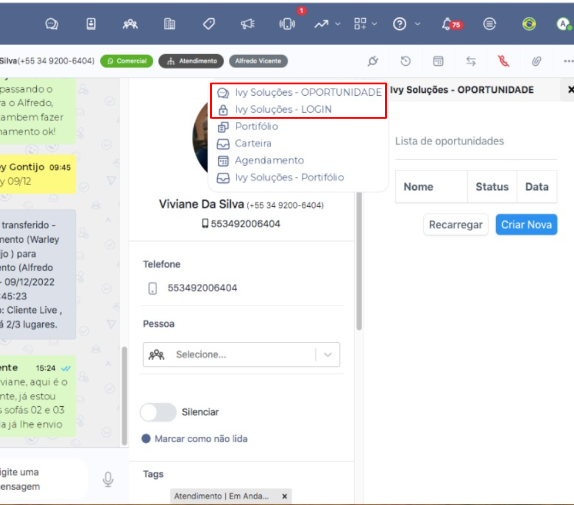Image resolution: width=574 pixels, height=505 pixels.
Task: Toggle the Silenciar switch
Action: coord(158,412)
